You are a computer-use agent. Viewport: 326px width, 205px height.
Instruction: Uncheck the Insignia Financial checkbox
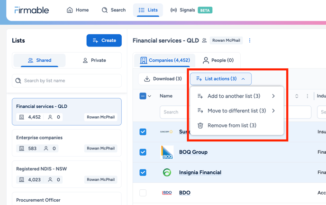point(143,173)
